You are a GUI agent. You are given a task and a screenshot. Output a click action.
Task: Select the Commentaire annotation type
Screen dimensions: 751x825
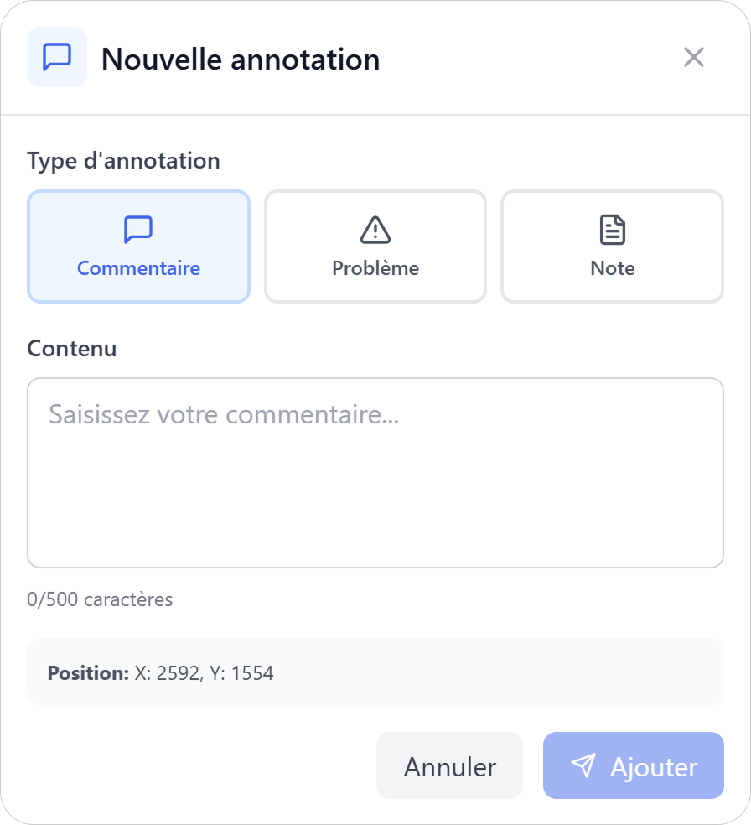click(138, 247)
